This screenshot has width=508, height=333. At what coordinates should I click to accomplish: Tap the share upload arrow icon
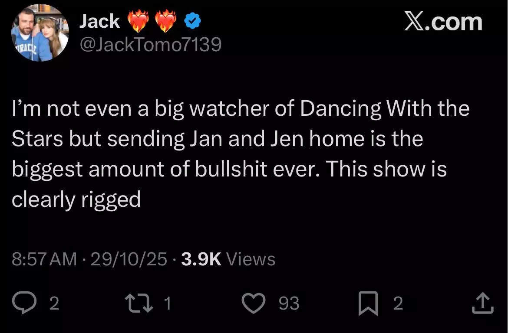pos(483,303)
